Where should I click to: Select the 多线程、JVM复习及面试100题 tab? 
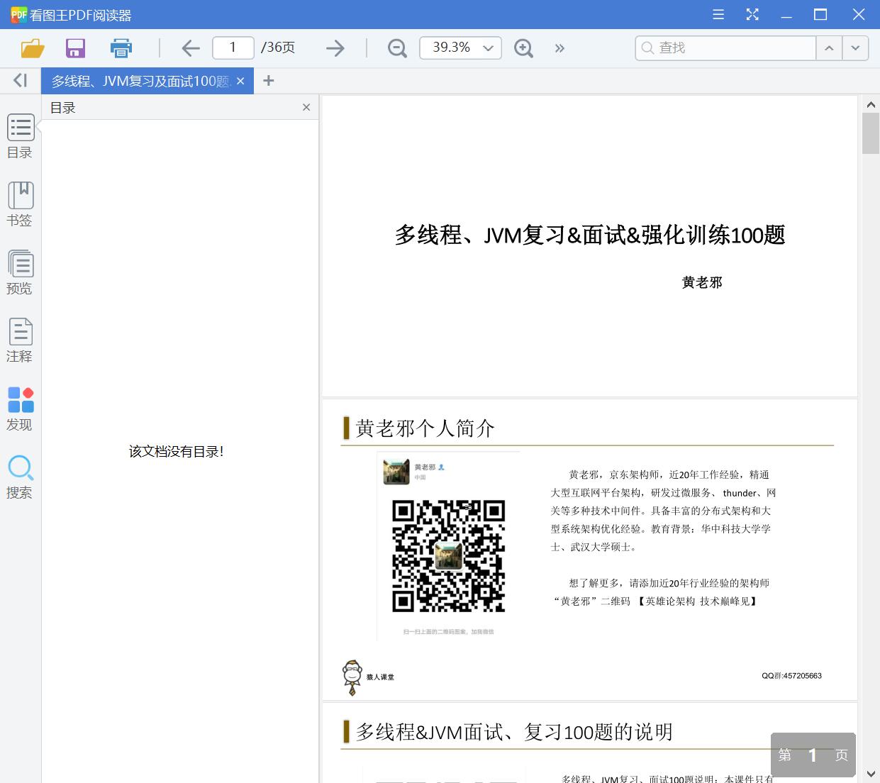click(x=140, y=81)
